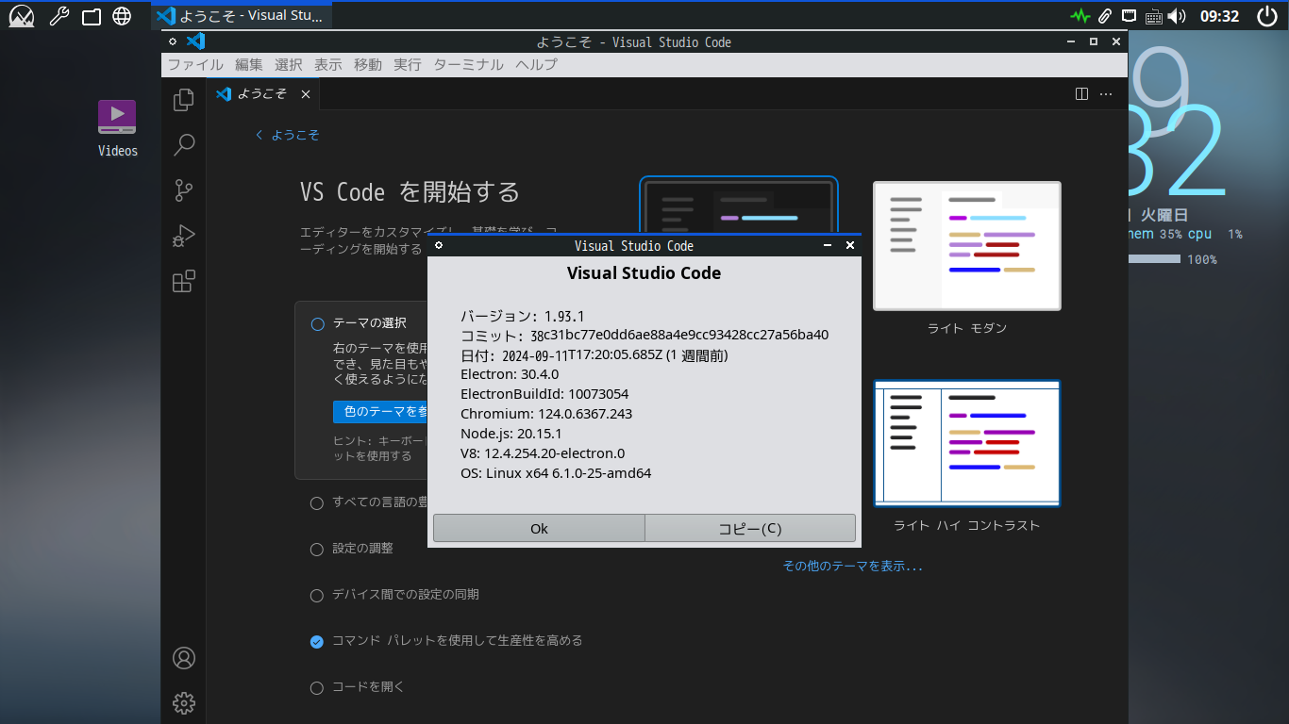Screen dimensions: 1289x724
Task: Split the editor to the right
Action: coord(1082,94)
